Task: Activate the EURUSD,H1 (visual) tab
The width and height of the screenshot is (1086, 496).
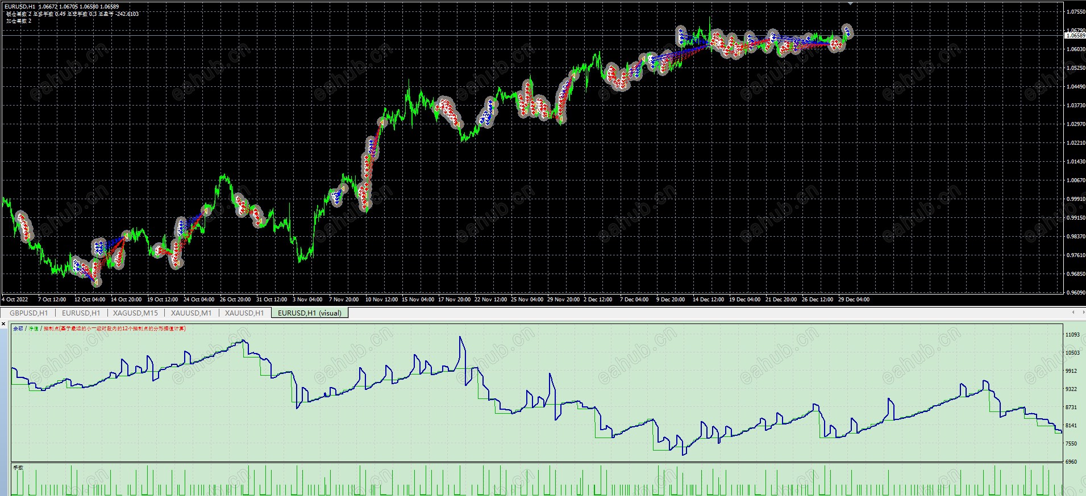Action: click(x=310, y=313)
